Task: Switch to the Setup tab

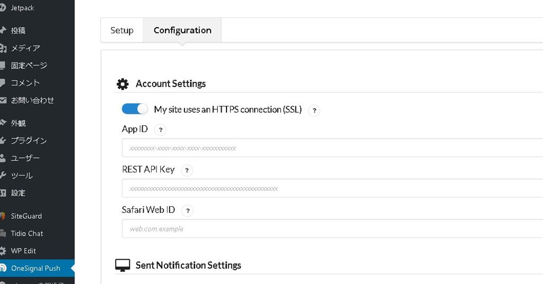Action: [x=122, y=30]
